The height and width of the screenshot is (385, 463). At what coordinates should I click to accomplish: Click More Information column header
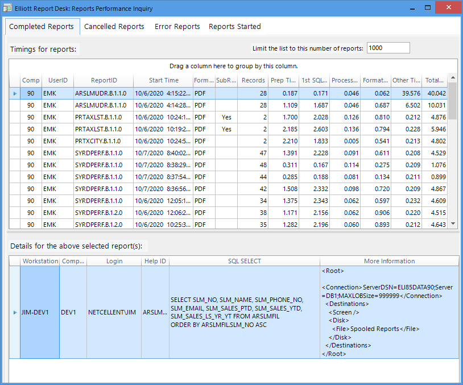[389, 261]
